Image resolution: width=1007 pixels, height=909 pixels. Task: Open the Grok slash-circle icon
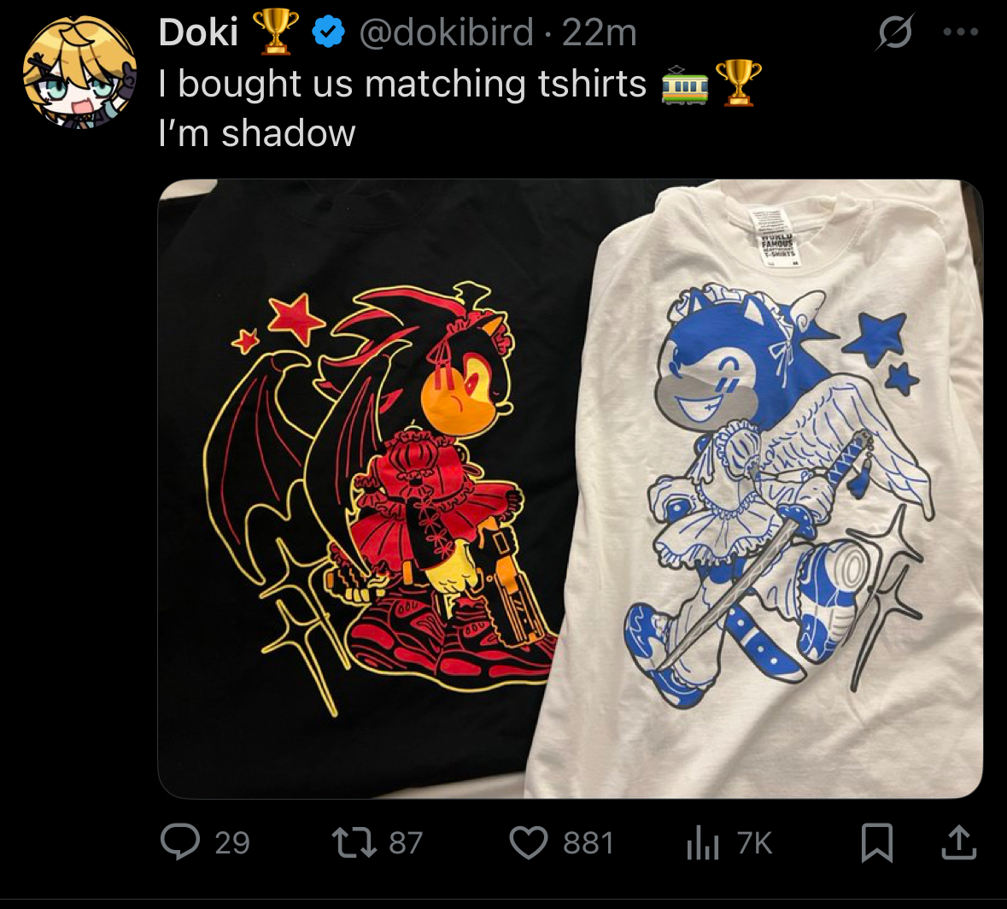pos(894,32)
